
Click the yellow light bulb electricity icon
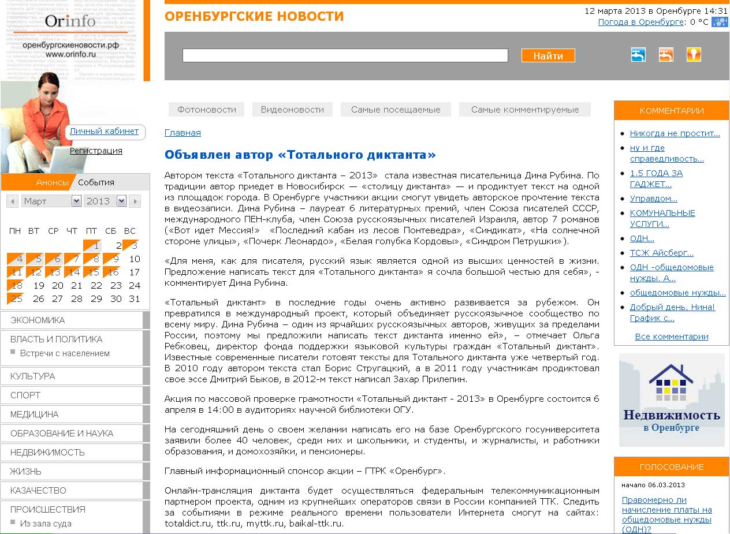click(x=694, y=55)
